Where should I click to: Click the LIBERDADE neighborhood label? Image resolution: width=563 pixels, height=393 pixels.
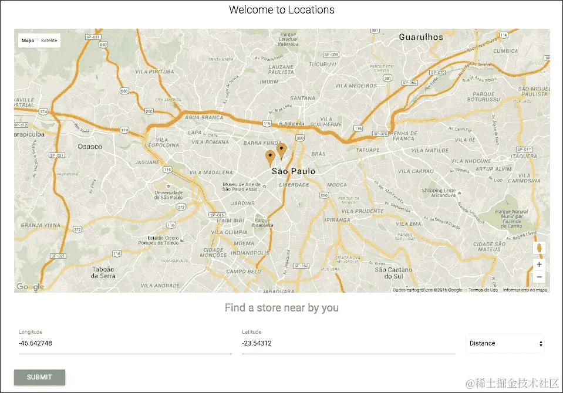click(x=294, y=185)
